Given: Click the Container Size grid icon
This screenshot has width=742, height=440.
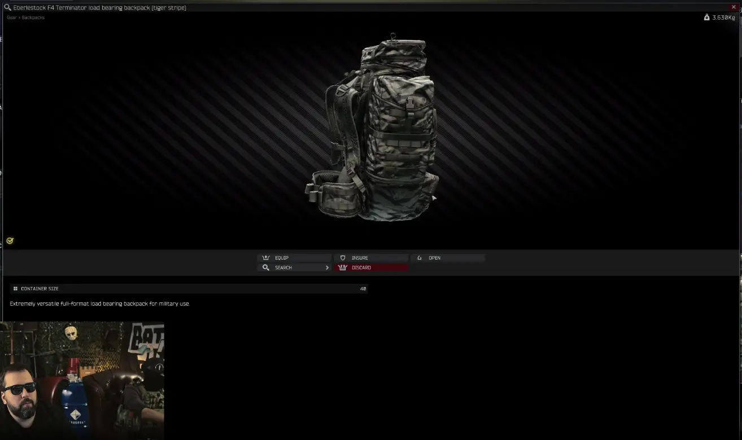Looking at the screenshot, I should [x=15, y=288].
